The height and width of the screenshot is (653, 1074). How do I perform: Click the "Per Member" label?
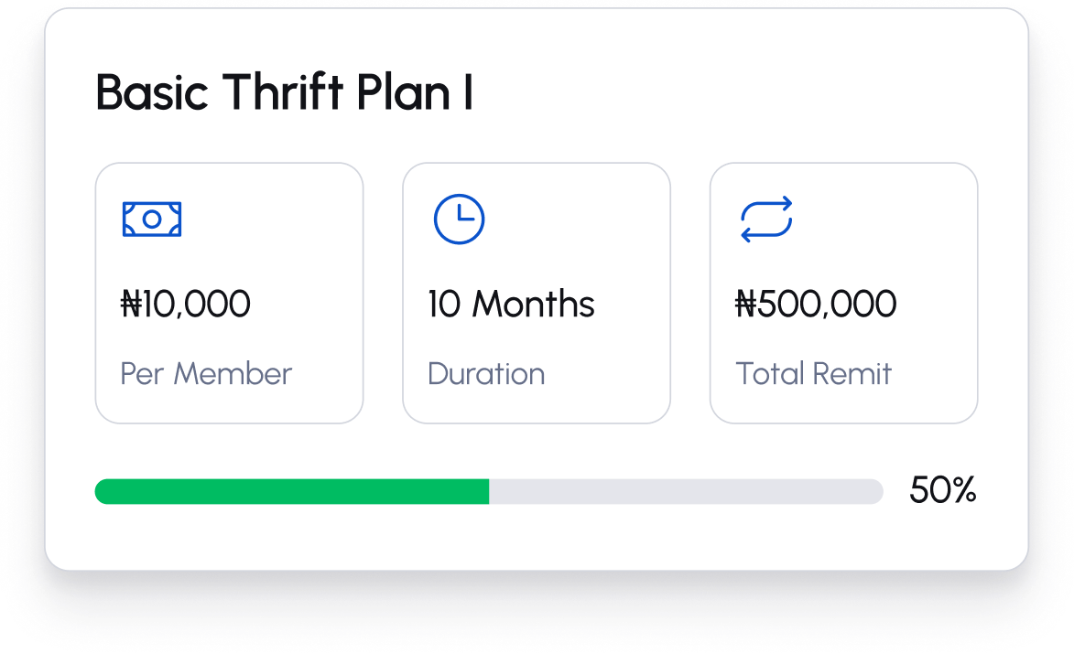(x=206, y=374)
